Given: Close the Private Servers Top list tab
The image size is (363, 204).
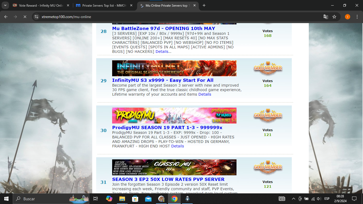Looking at the screenshot, I should [x=131, y=5].
